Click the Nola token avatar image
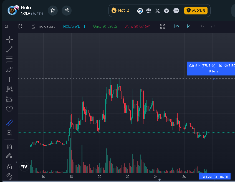This screenshot has height=182, width=235. point(13,10)
